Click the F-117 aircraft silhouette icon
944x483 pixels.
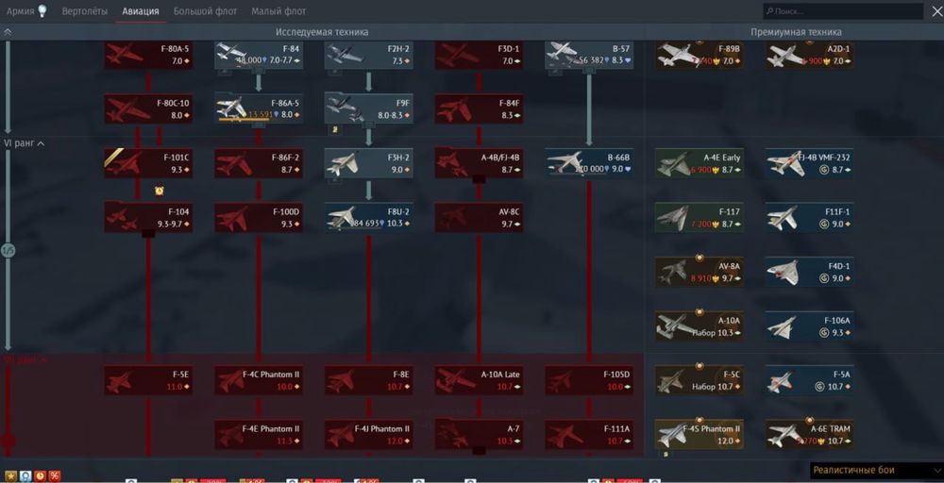pyautogui.click(x=674, y=218)
